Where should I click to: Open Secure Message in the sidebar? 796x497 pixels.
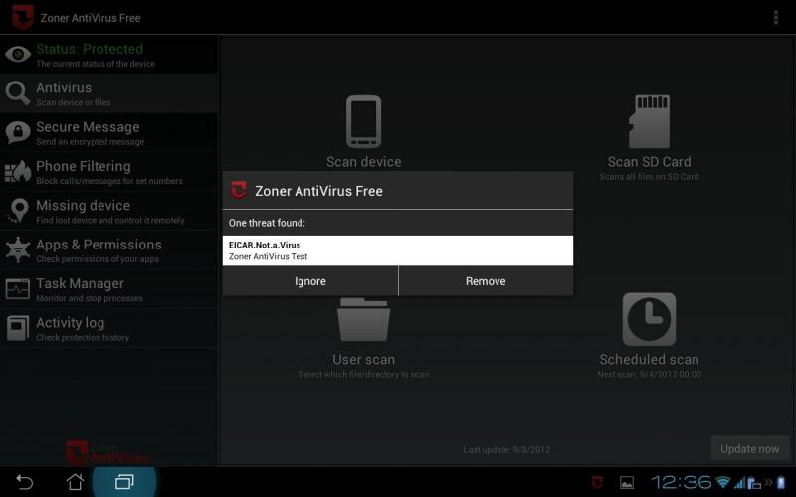[109, 133]
